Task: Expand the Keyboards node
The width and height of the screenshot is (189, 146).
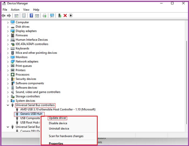Action: [8, 49]
